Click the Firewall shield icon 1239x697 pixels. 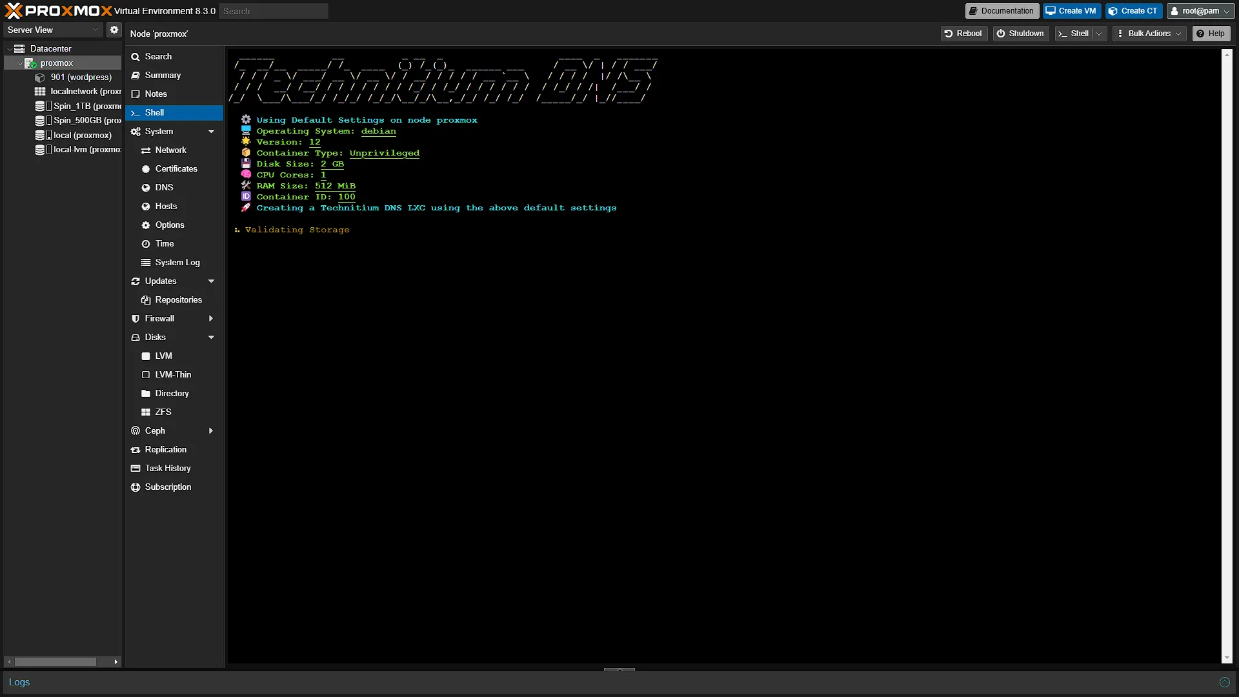[136, 319]
